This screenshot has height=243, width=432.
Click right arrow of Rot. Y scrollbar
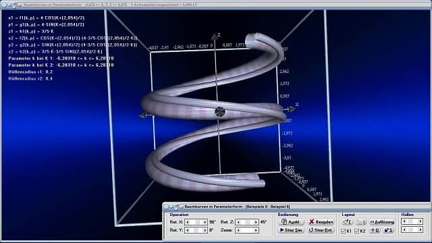205,230
